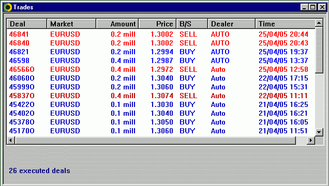
Task: Click price 1.2972 cell
Action: [x=162, y=69]
